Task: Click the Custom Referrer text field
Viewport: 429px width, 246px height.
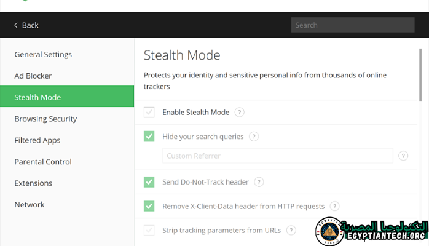Action: coord(277,156)
